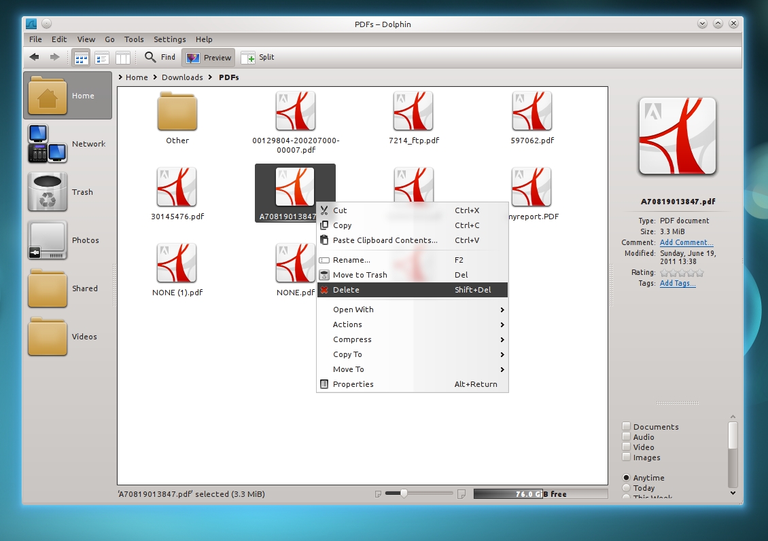Navigate to Home in breadcrumb
The image size is (768, 541).
(x=137, y=77)
